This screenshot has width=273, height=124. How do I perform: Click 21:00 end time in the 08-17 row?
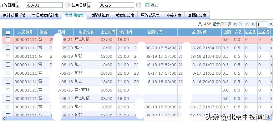(x=123, y=73)
